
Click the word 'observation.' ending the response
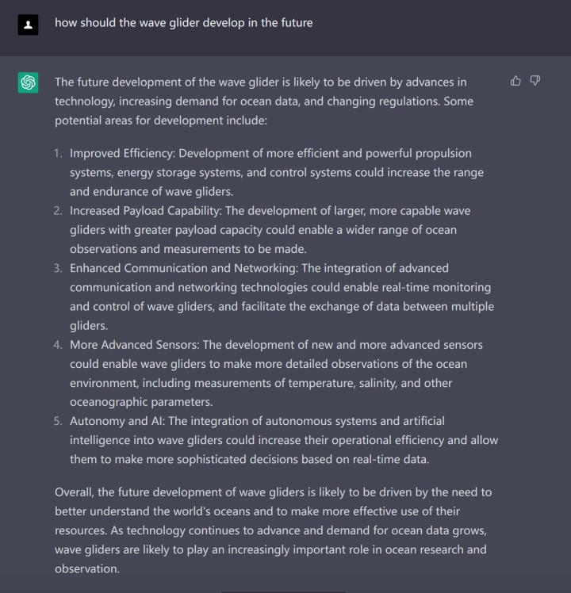pos(87,568)
